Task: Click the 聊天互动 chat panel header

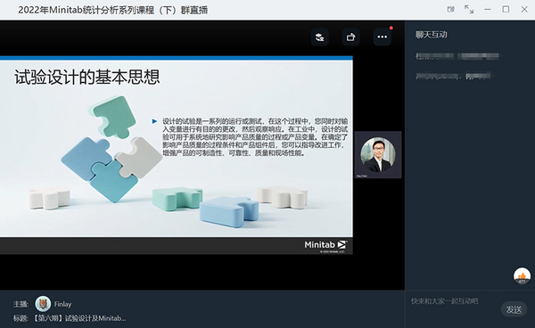Action: 432,35
